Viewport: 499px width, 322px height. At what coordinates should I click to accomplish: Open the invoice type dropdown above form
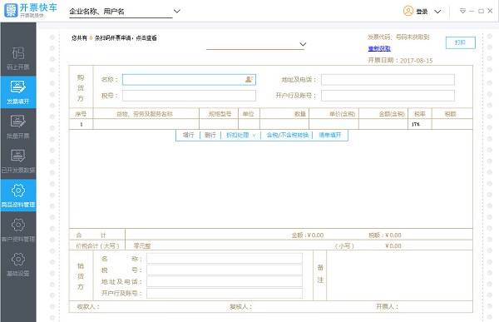303,44
